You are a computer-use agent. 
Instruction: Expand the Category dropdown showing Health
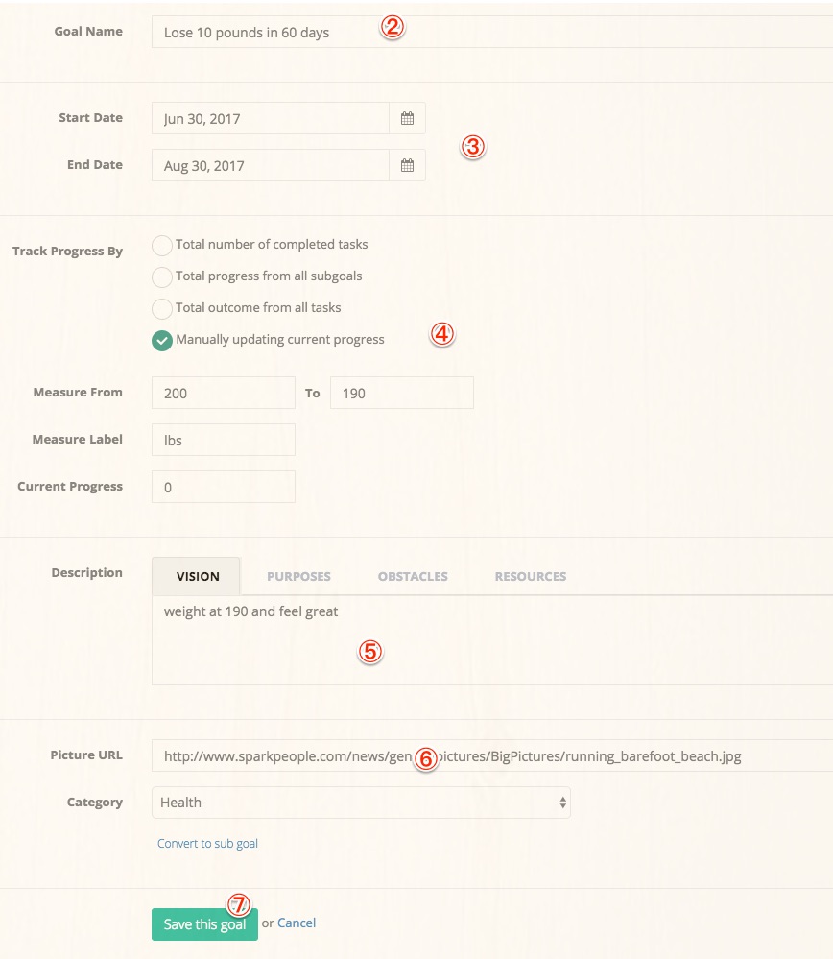[361, 803]
